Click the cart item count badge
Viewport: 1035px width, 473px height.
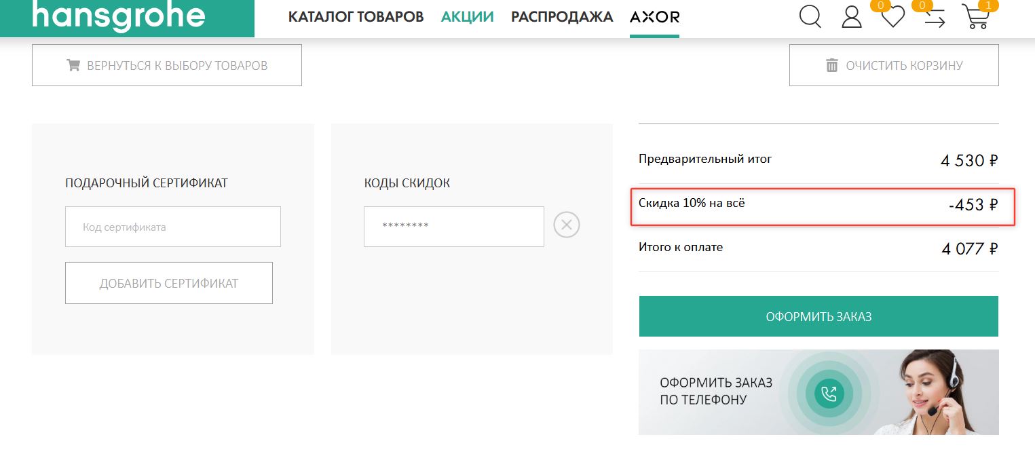click(x=988, y=5)
